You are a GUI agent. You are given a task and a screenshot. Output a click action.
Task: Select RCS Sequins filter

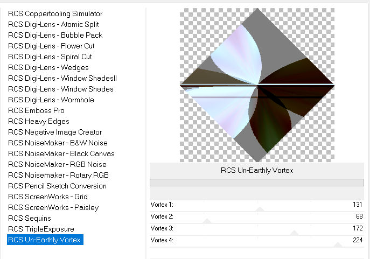(30, 218)
